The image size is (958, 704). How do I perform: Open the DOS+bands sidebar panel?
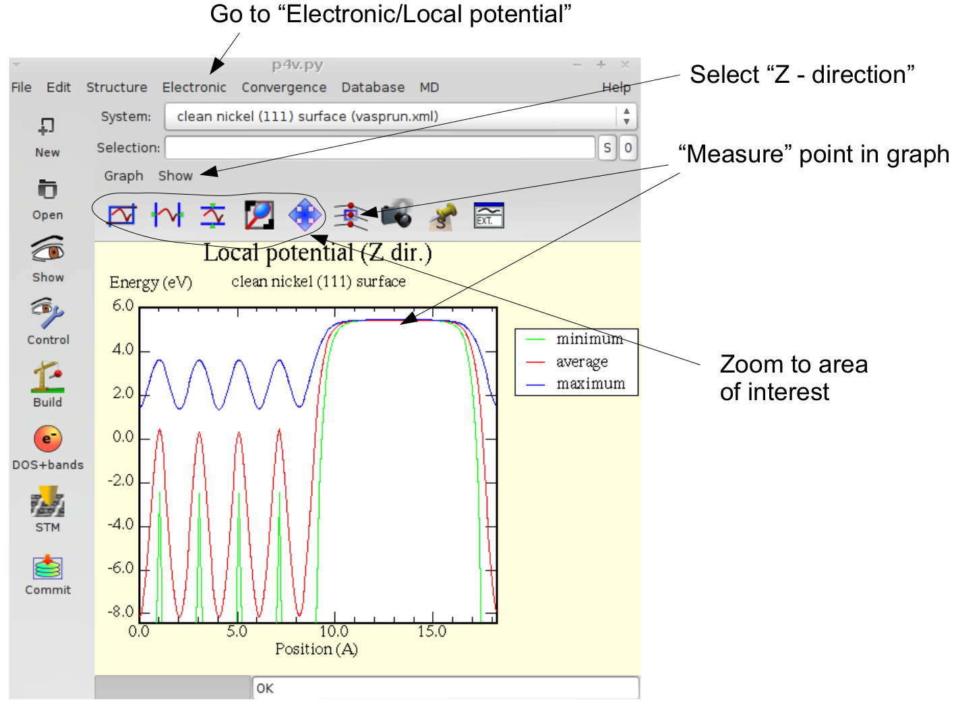point(47,447)
